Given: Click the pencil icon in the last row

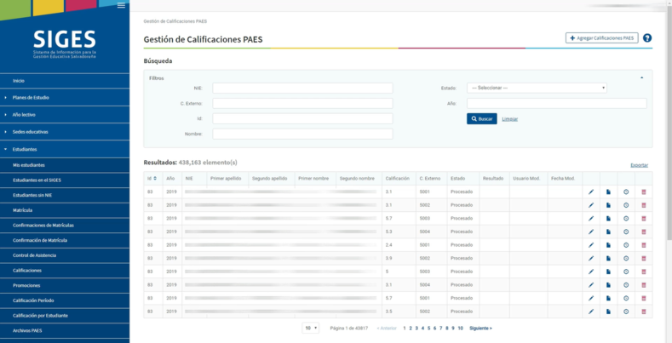Looking at the screenshot, I should click(591, 312).
